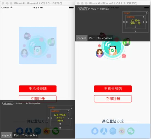Click the RCTImageView breadcrumb in left inspector
Image resolution: width=151 pixels, height=139 pixels.
click(33, 103)
